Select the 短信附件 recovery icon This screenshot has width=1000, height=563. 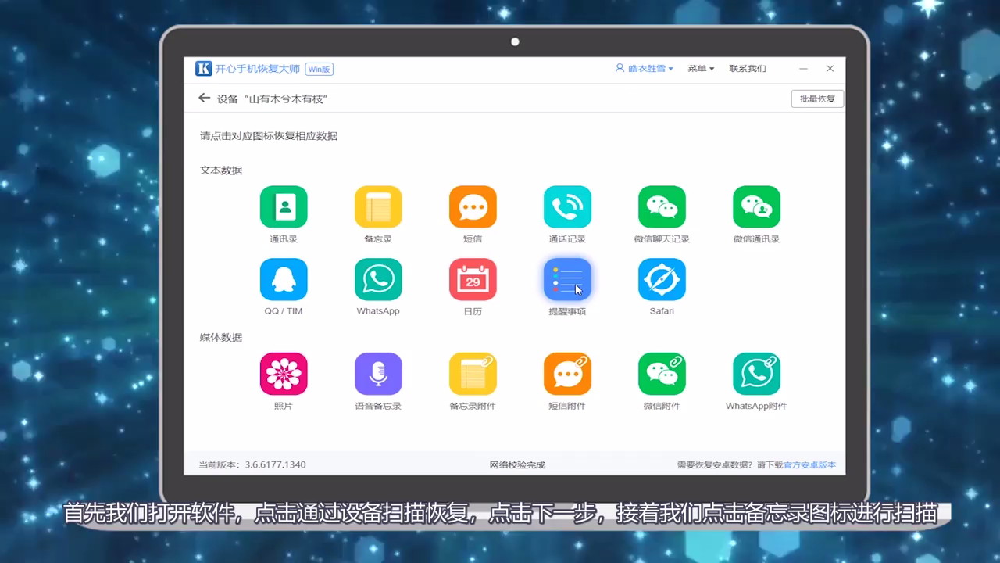tap(567, 373)
